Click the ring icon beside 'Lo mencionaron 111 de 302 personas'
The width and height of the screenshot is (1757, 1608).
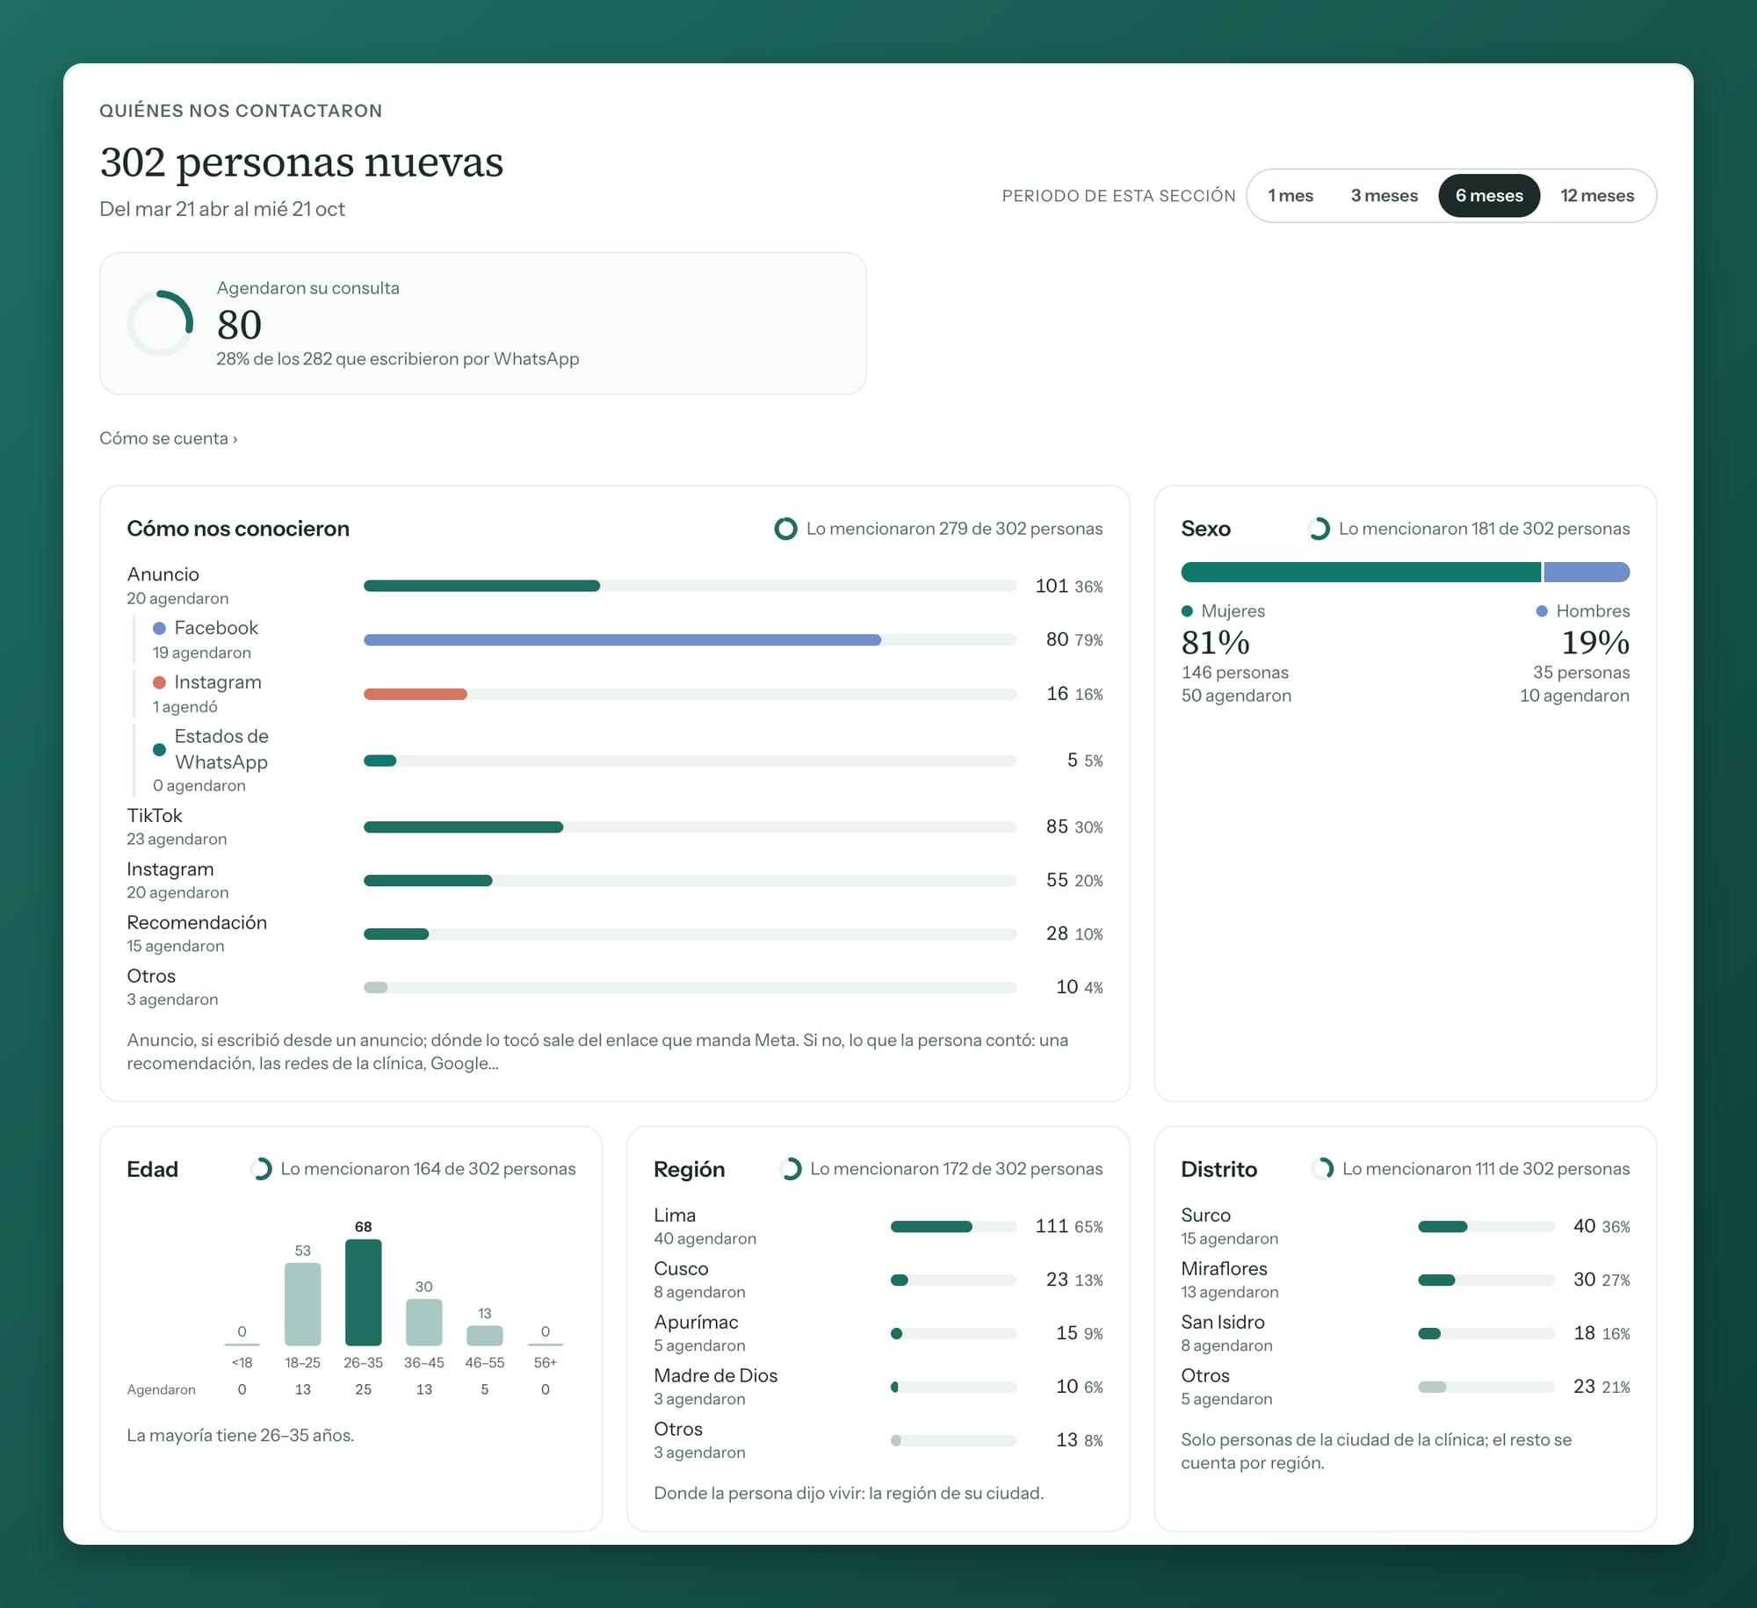(1322, 1169)
